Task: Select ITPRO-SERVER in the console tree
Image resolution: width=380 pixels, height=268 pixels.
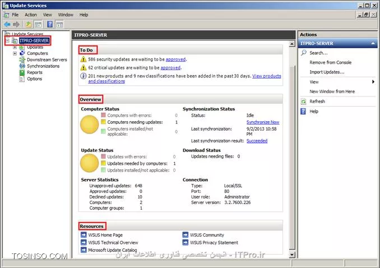Action: pos(34,40)
